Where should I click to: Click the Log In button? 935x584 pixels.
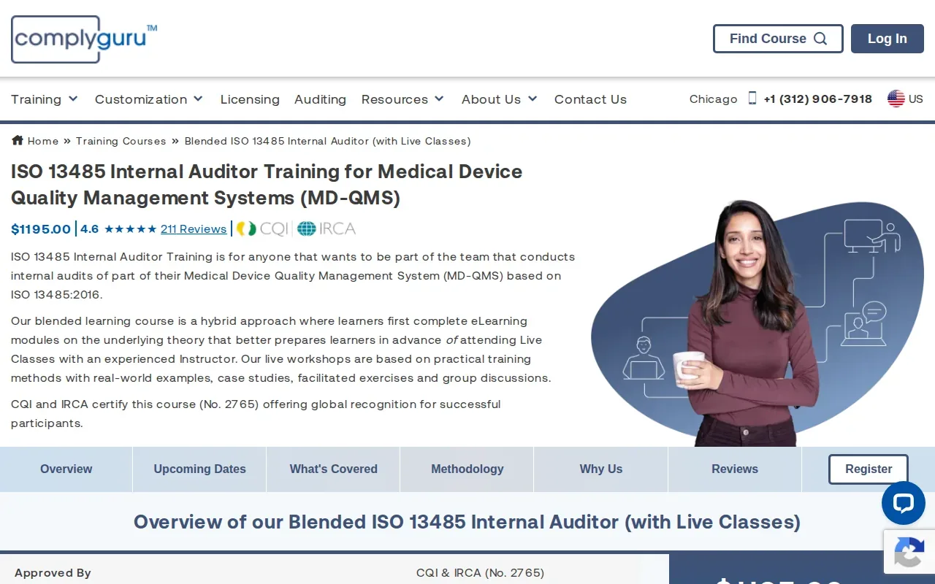point(888,39)
